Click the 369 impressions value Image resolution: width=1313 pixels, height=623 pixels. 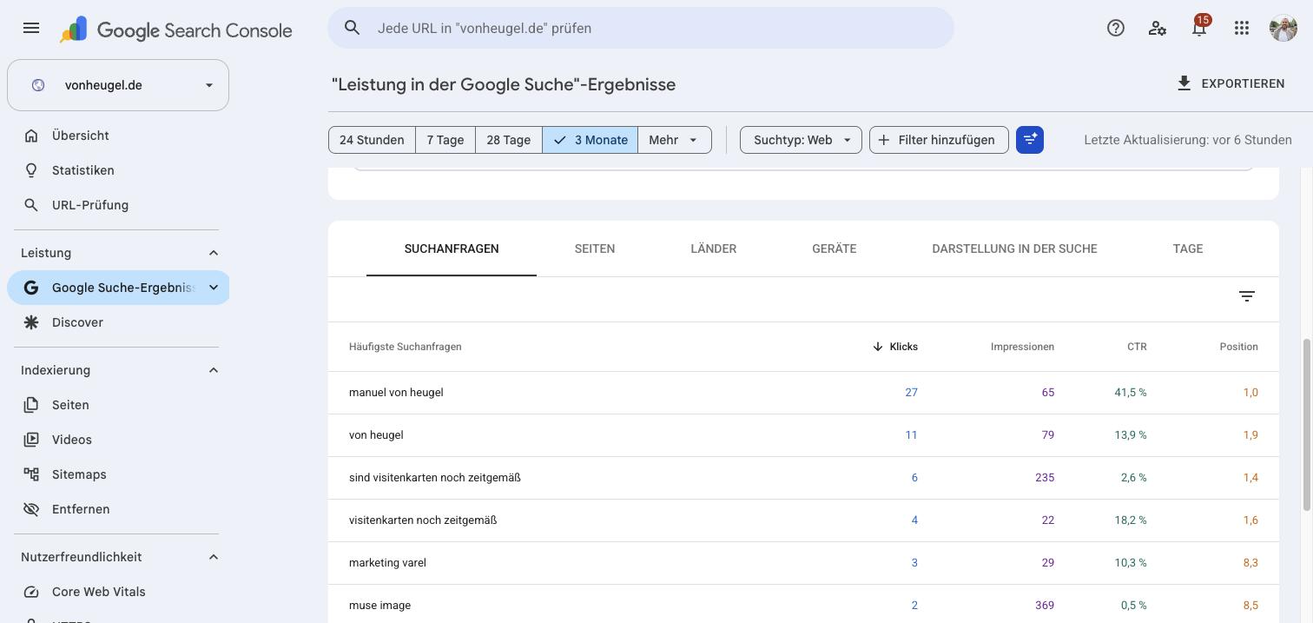(x=1045, y=606)
